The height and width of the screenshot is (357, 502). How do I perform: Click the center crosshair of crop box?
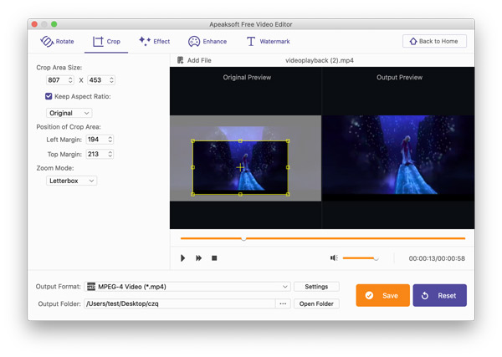pos(240,167)
